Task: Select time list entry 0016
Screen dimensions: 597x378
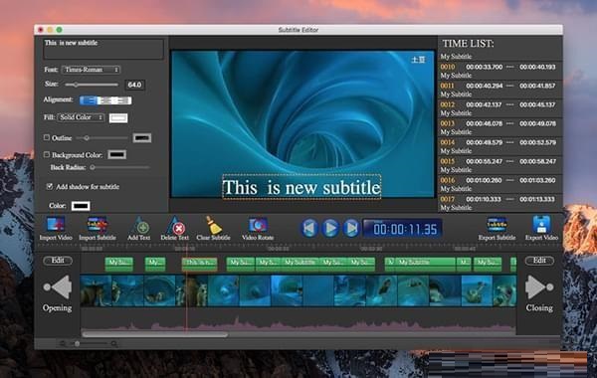Action: [x=499, y=184]
